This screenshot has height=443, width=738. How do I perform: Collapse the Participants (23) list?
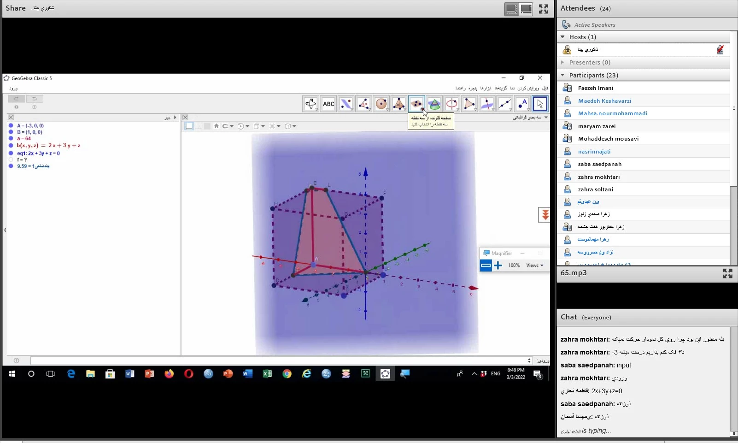(x=562, y=75)
